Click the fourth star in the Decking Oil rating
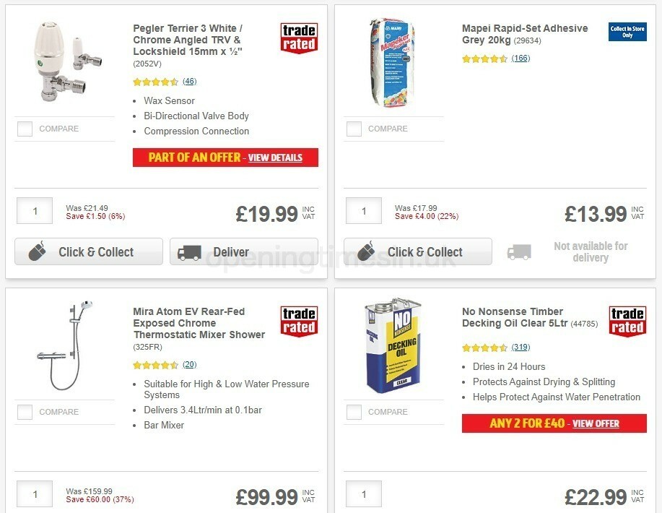 [x=496, y=347]
